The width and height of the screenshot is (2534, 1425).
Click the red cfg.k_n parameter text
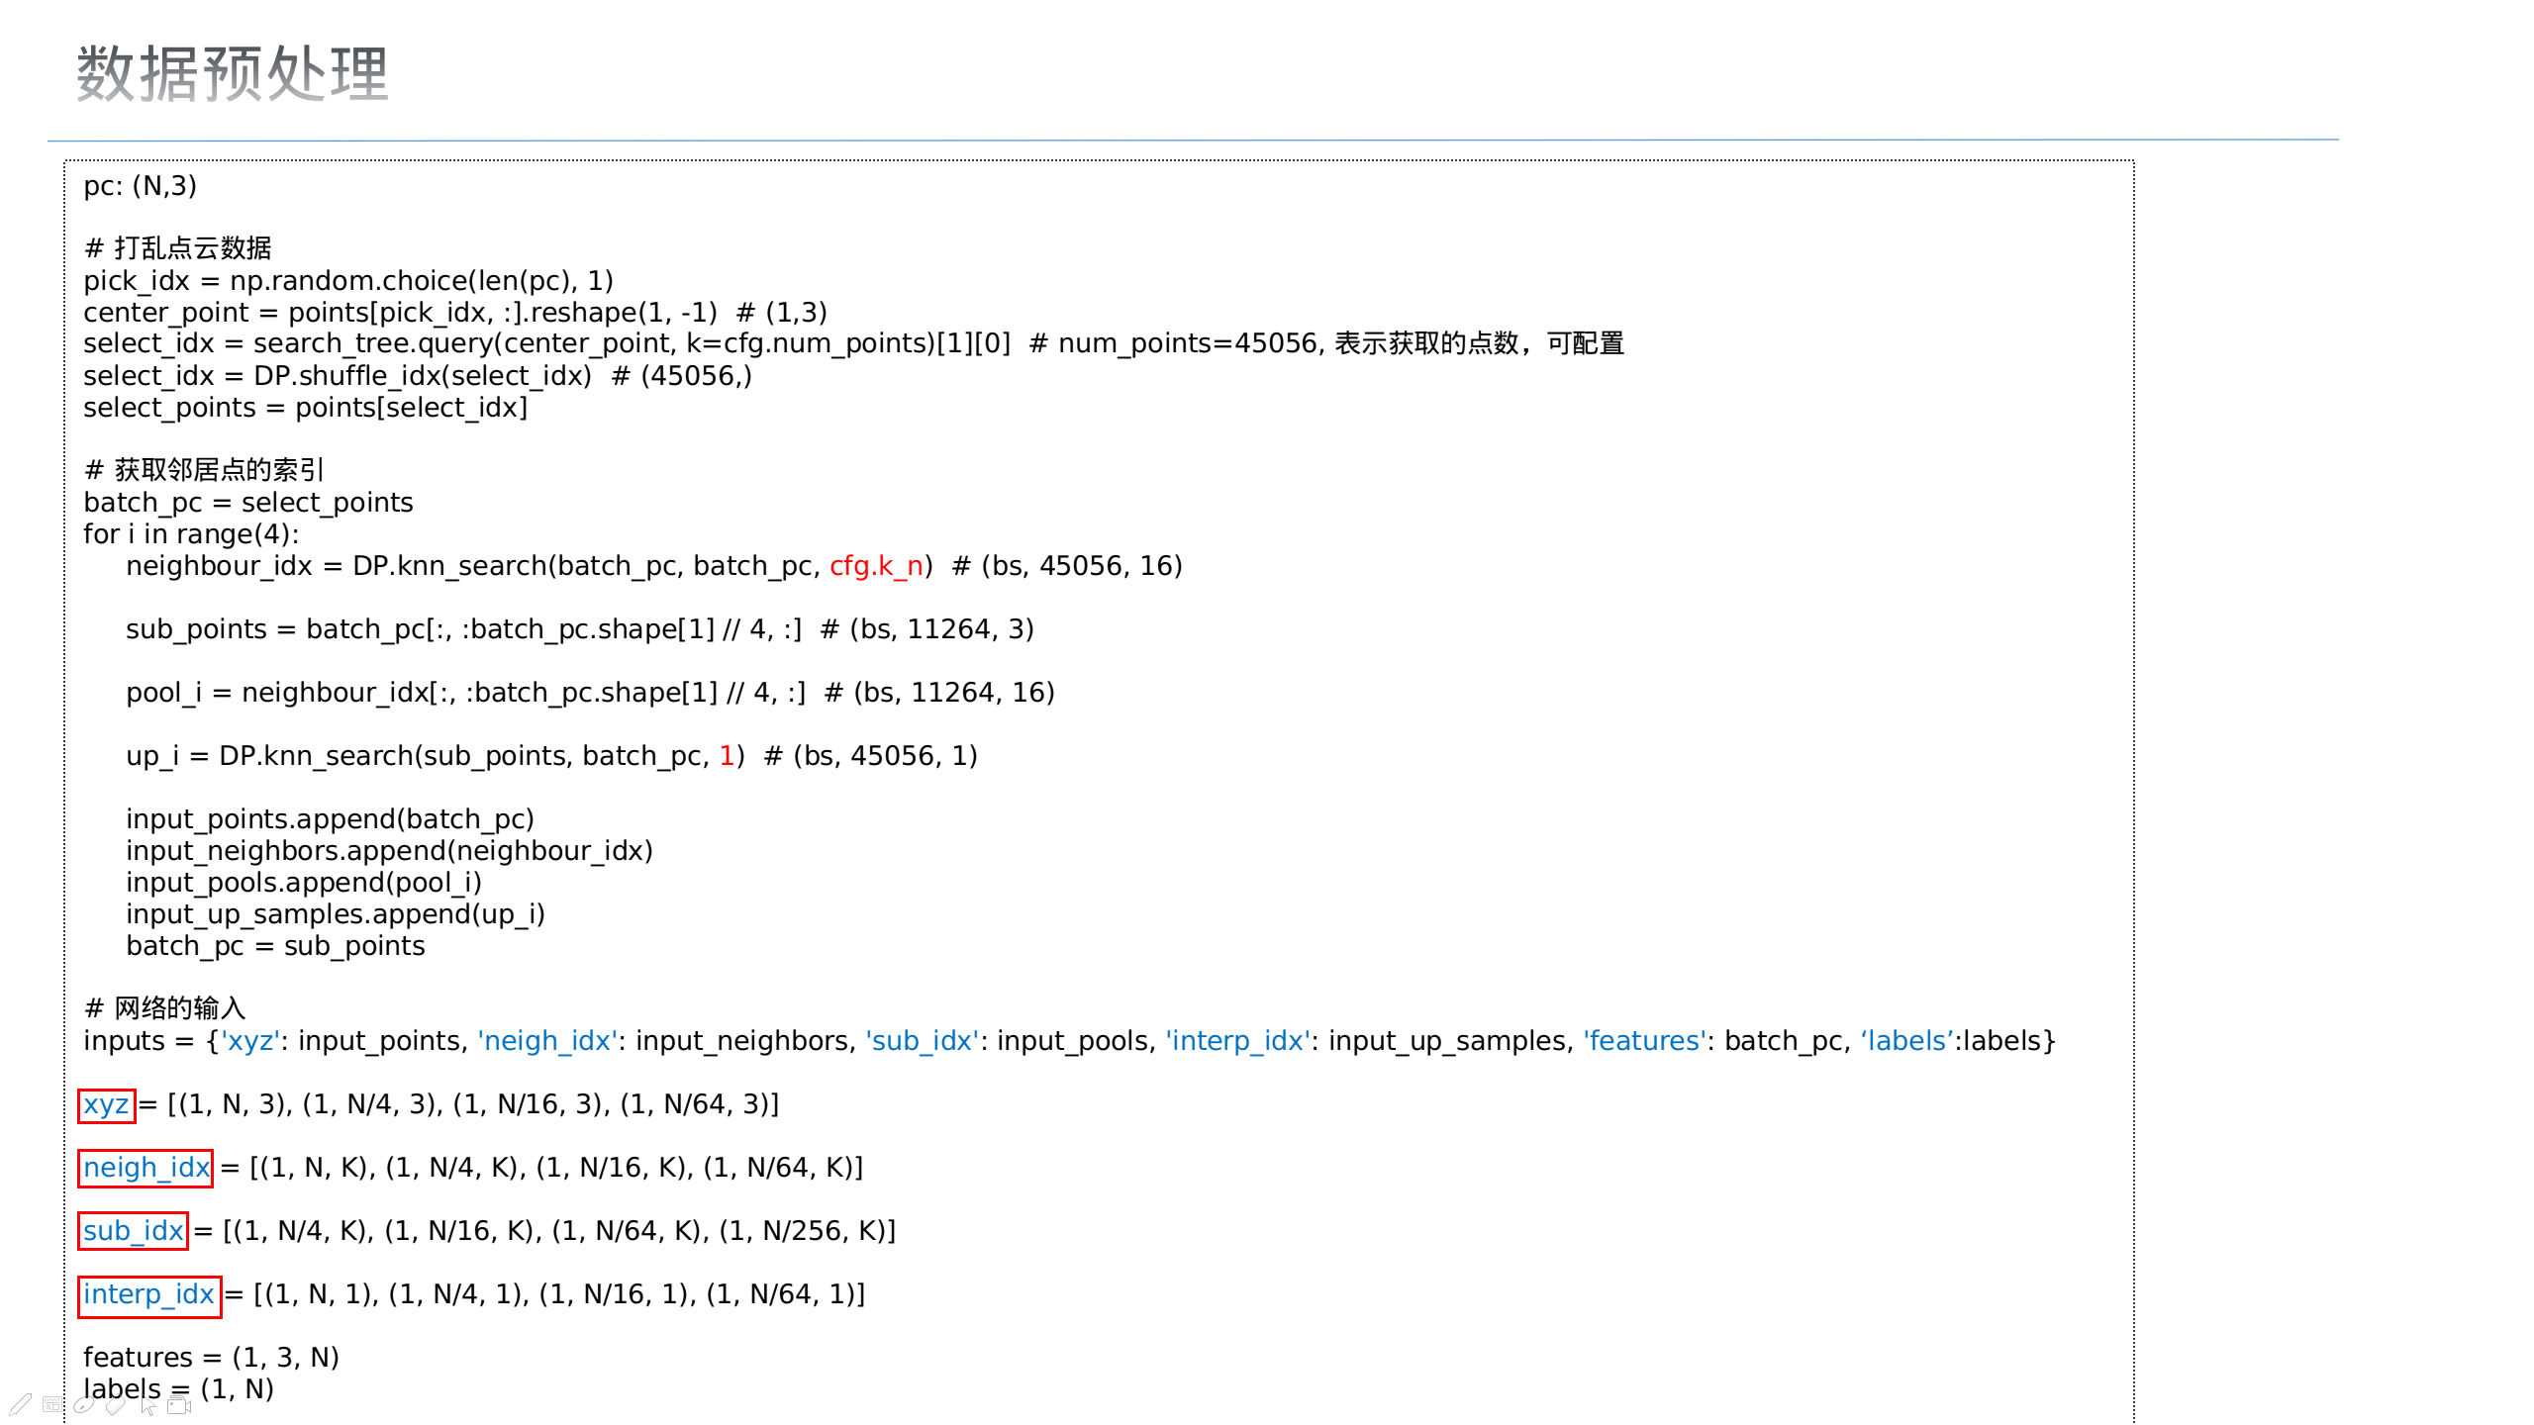point(876,566)
